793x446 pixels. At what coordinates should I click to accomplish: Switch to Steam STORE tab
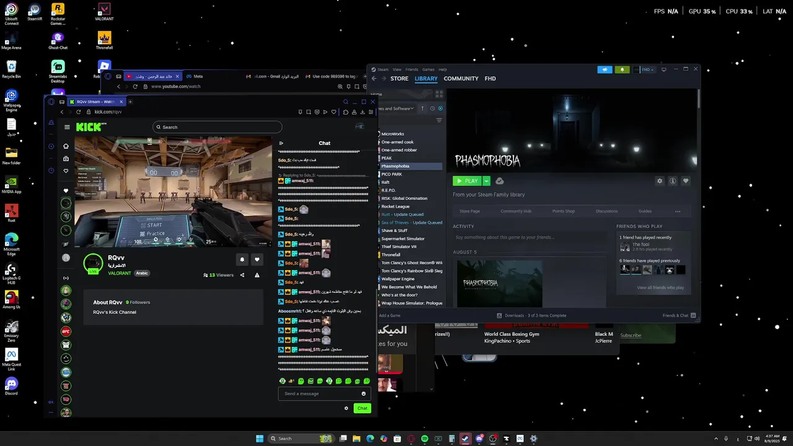[399, 79]
